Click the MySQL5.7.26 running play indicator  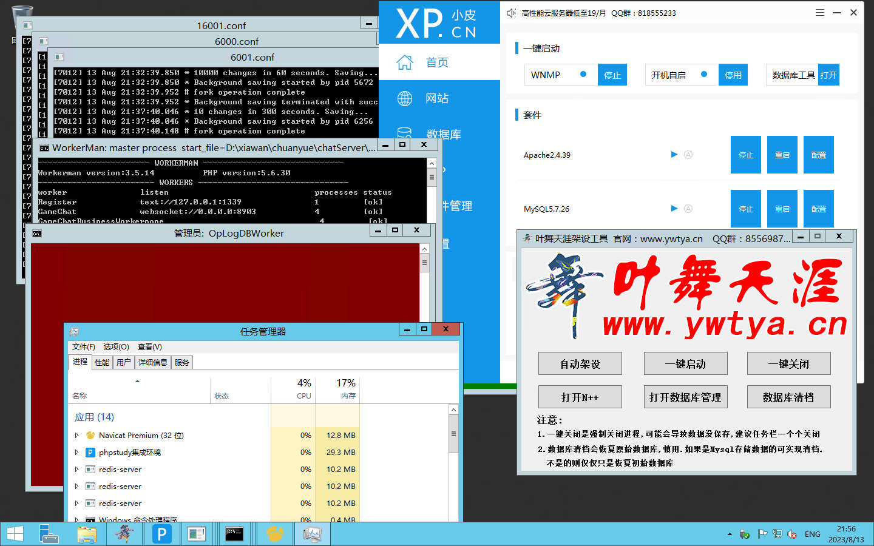click(674, 208)
